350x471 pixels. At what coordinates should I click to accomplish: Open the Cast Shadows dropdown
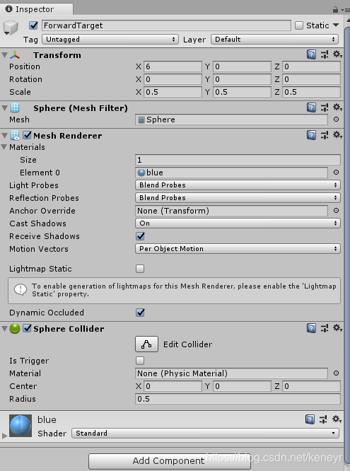pyautogui.click(x=238, y=223)
